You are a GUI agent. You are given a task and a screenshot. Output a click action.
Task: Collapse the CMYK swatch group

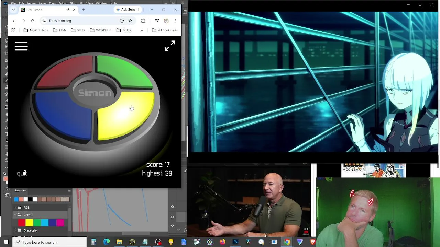(x=15, y=215)
